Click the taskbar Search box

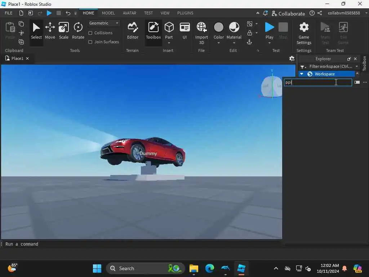click(145, 268)
